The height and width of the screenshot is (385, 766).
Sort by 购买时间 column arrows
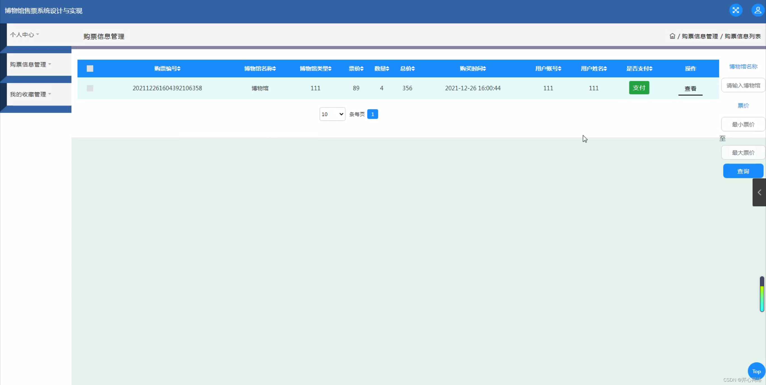pos(484,69)
